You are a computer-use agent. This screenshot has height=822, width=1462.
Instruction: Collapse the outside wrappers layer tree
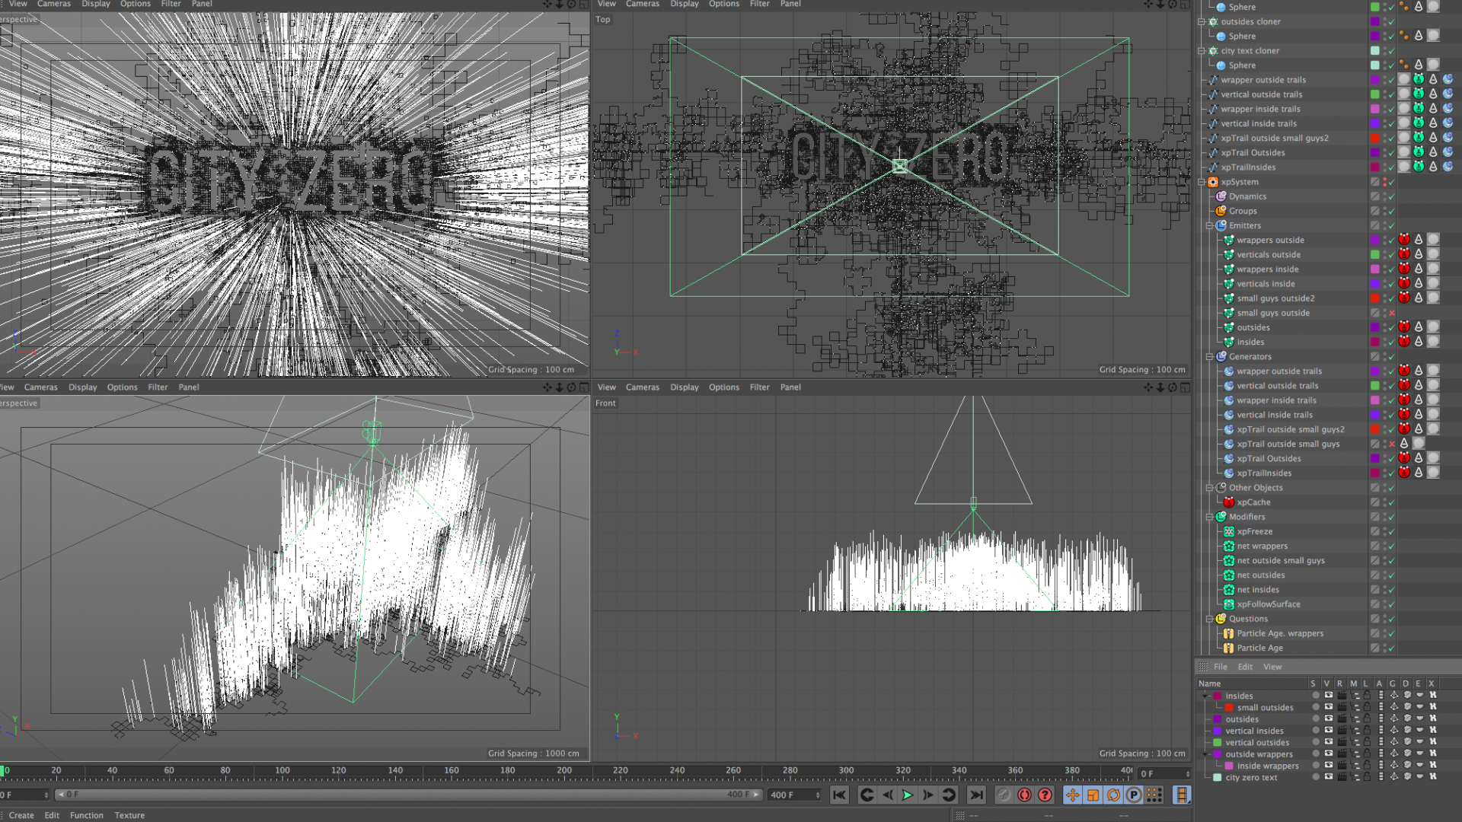click(1205, 754)
